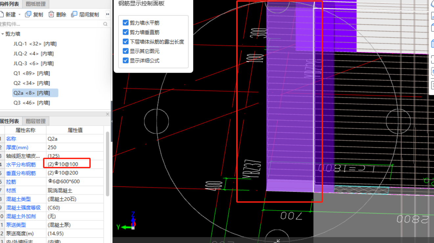The image size is (434, 243).
Task: Click the material value 现浇混凝土
Action: [75, 190]
